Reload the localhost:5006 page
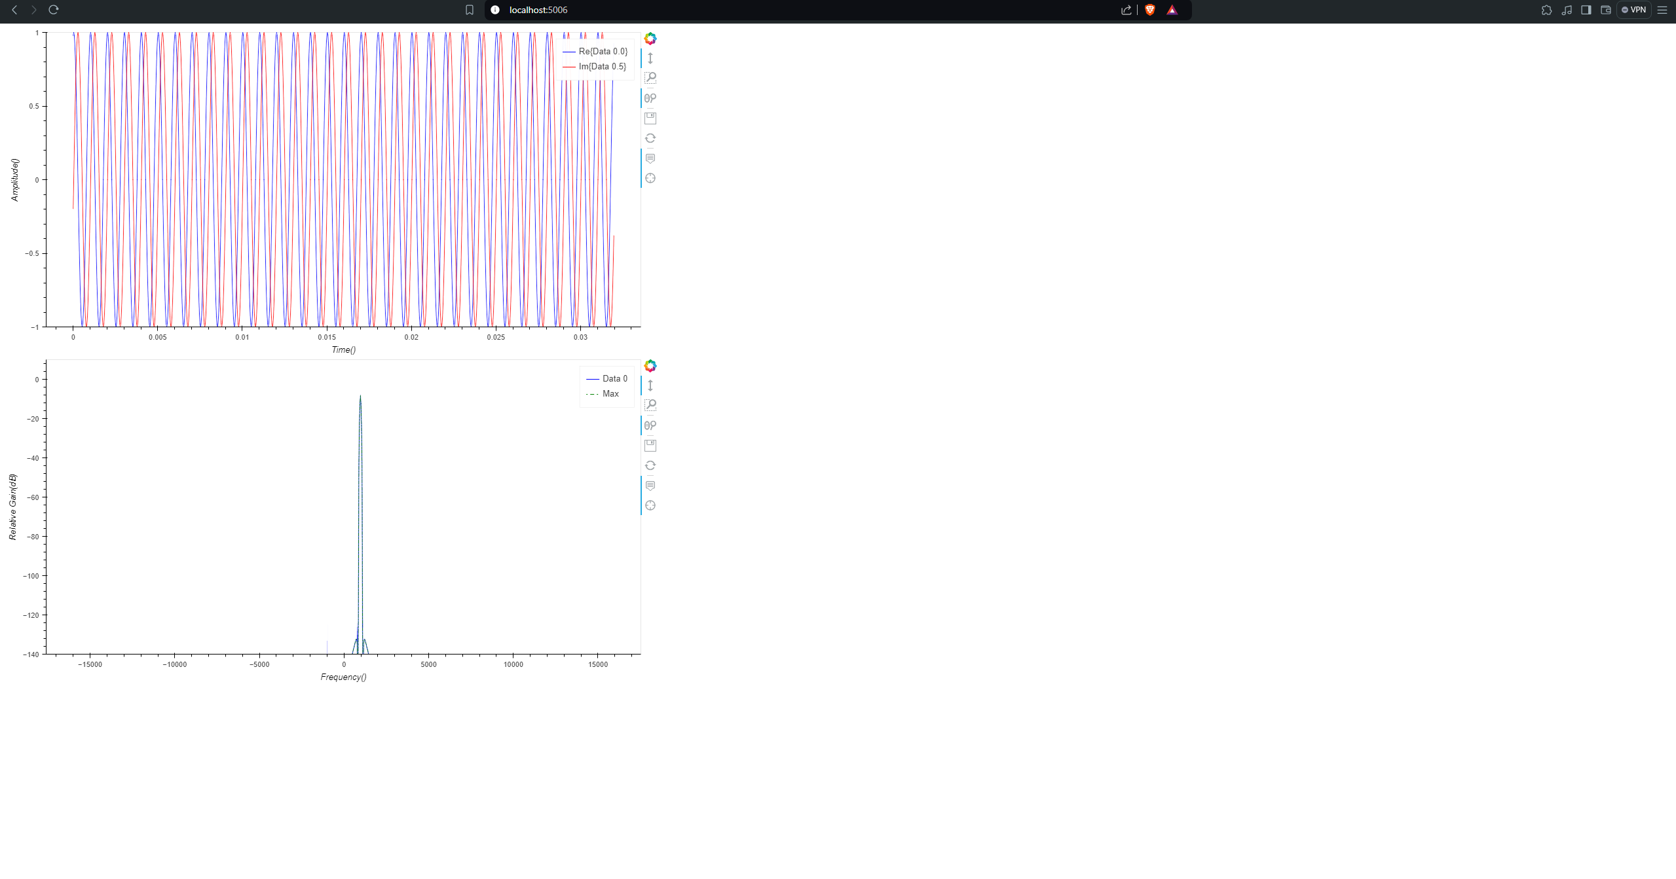1676x879 pixels. click(x=54, y=10)
